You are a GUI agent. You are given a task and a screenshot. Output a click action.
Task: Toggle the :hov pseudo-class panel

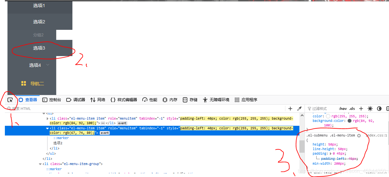[343, 108]
